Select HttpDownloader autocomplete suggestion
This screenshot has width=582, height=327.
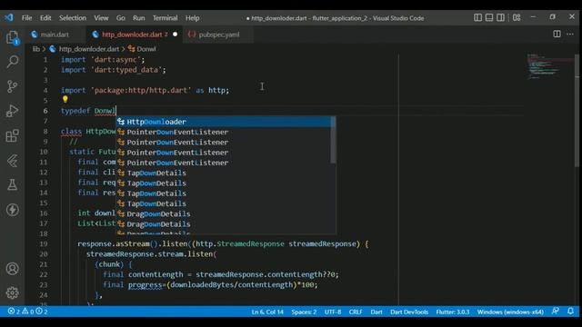[x=224, y=122]
